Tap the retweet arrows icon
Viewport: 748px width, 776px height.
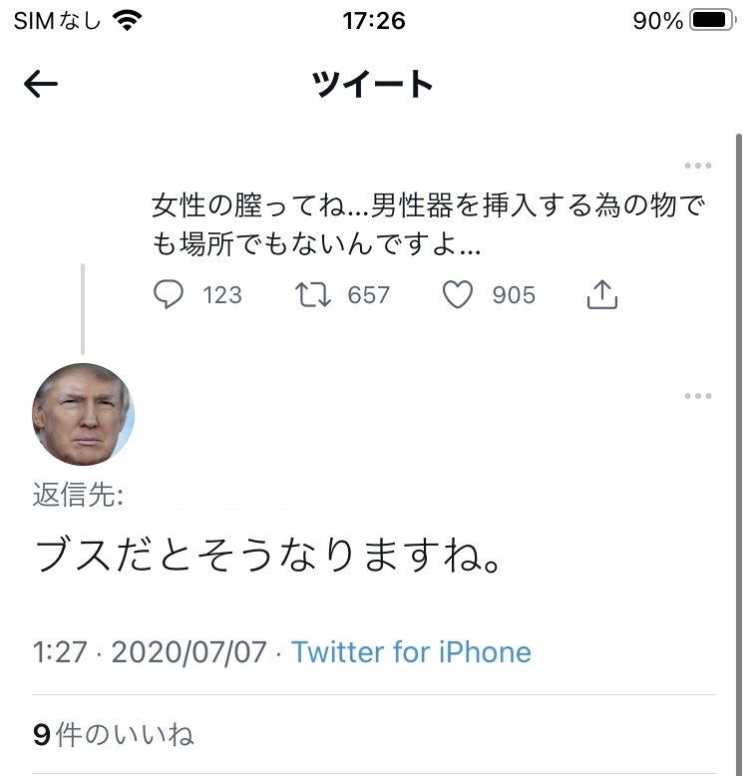point(314,294)
